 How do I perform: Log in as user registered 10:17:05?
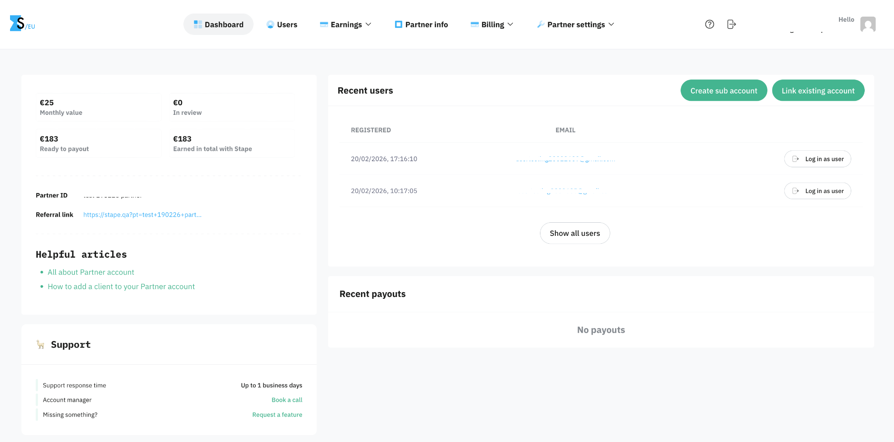coord(818,191)
